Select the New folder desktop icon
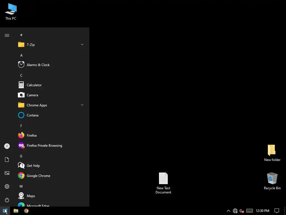This screenshot has height=215, width=286. click(x=272, y=153)
